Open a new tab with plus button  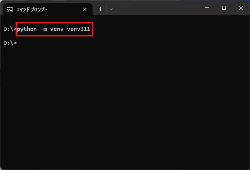(x=100, y=9)
